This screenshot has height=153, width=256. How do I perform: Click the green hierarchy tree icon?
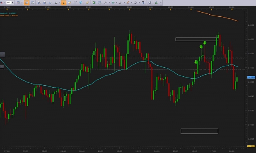tap(156, 2)
